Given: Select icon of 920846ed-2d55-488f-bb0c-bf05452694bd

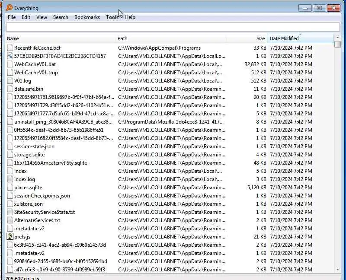Looking at the screenshot, I should tap(10, 261).
